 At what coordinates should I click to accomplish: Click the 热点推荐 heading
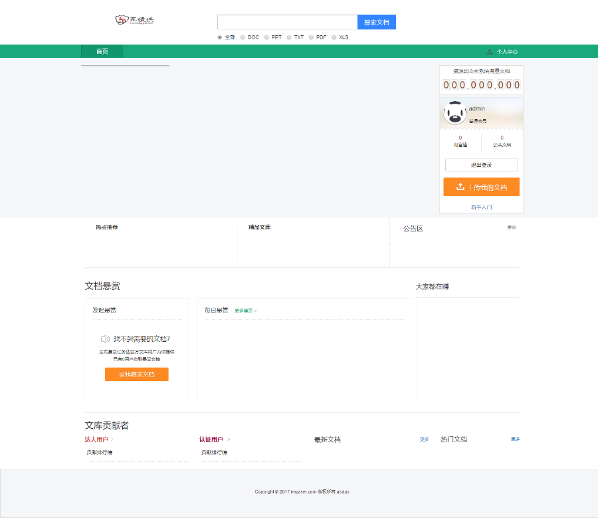coord(107,227)
